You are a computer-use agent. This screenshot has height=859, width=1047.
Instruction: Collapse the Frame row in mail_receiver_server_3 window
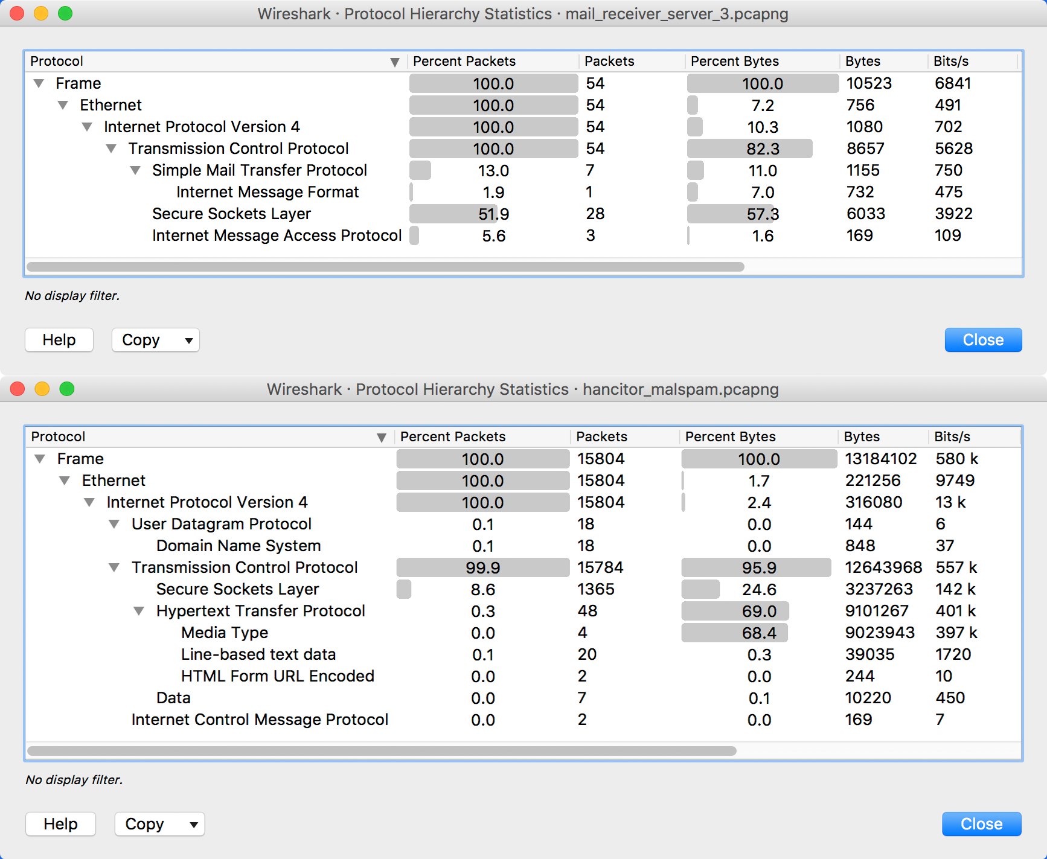pos(39,83)
